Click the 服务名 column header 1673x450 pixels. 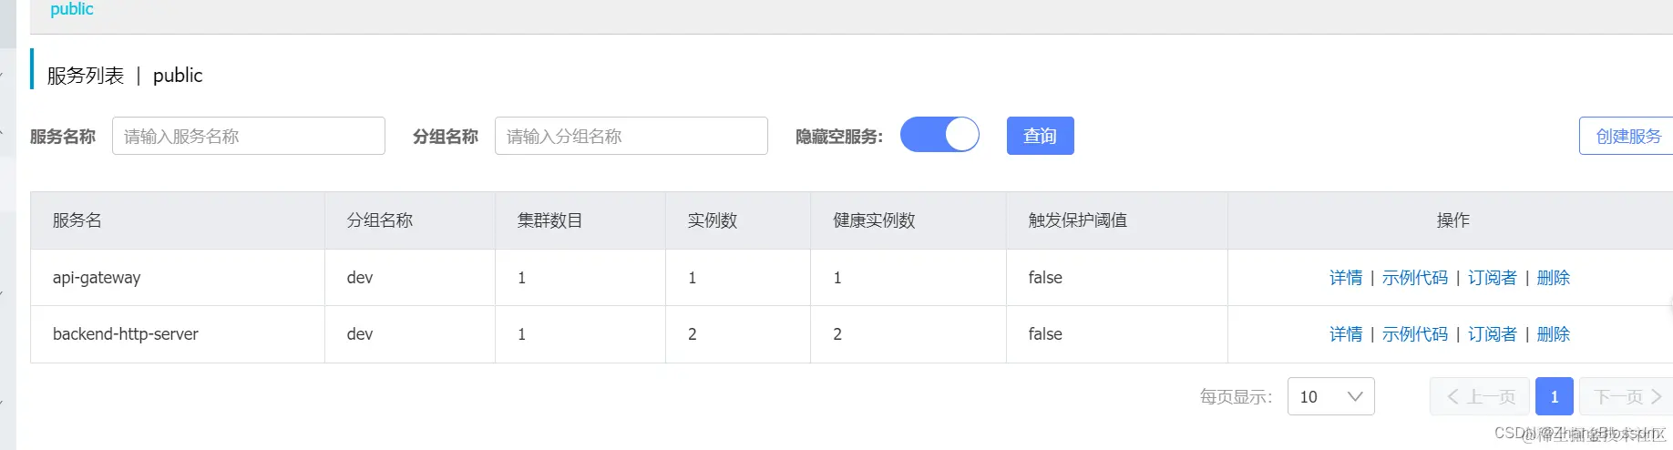tap(77, 220)
